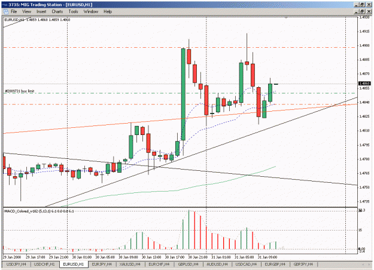The height and width of the screenshot is (270, 374).
Task: Open the Insert menu
Action: [41, 11]
